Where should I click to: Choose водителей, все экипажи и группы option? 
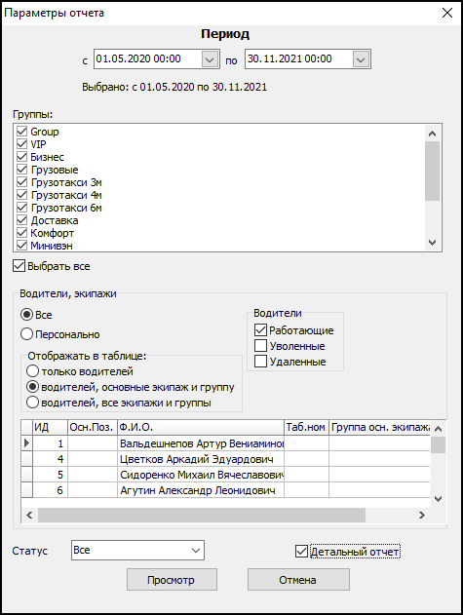coord(32,403)
